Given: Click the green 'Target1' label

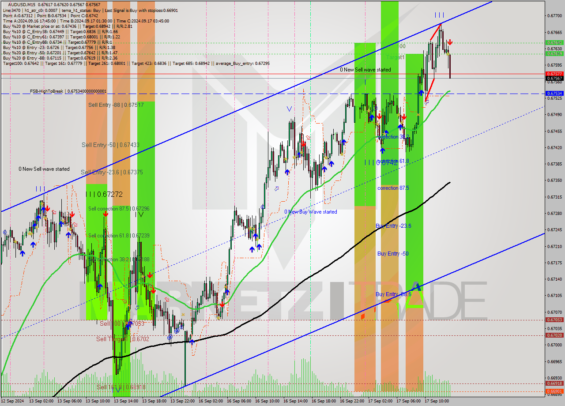Looking at the screenshot, I should pyautogui.click(x=395, y=57).
